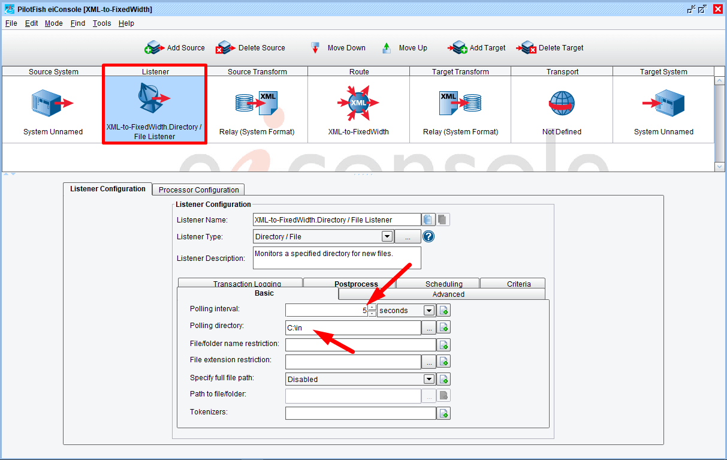The image size is (727, 460).
Task: Click add-expression icon for Polling directory
Action: tap(444, 327)
